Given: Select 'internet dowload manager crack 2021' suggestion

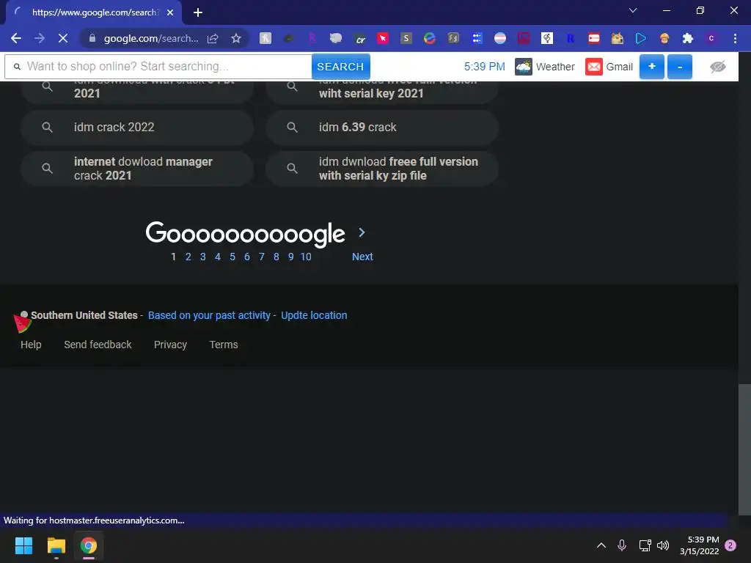Looking at the screenshot, I should coord(137,169).
